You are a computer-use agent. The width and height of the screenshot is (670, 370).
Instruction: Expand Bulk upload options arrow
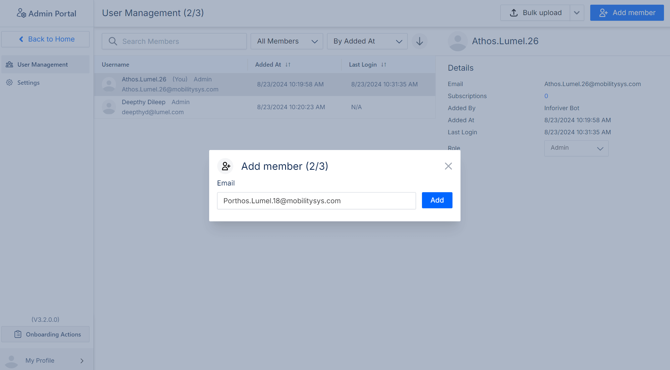pyautogui.click(x=577, y=13)
